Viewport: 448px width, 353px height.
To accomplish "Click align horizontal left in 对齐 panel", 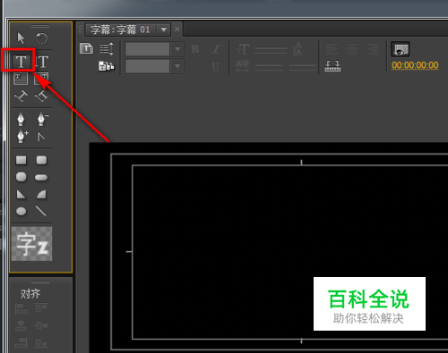I will tap(21, 308).
